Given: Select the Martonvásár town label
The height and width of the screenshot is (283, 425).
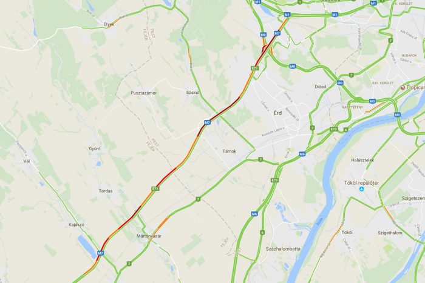Looking at the screenshot, I should click(149, 236).
